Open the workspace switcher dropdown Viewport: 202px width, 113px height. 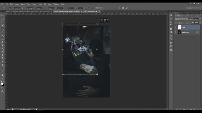pos(193,8)
